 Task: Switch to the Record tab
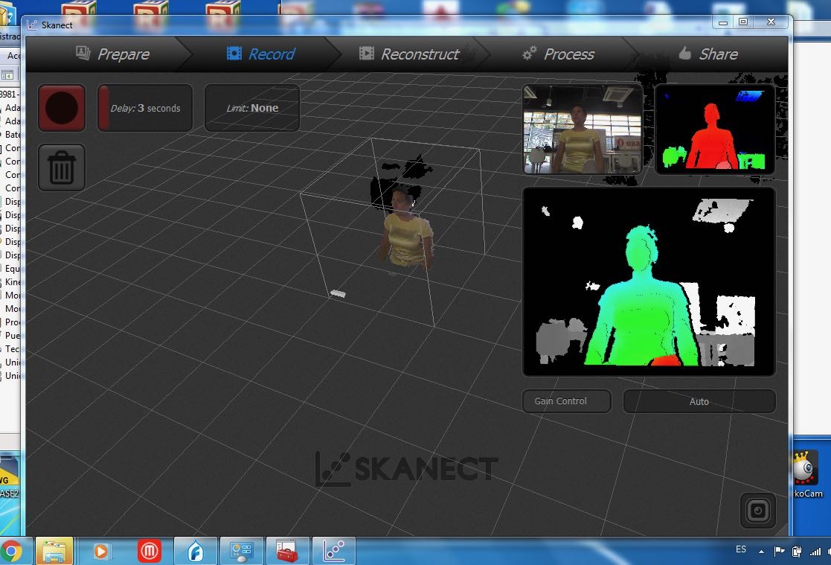click(x=260, y=54)
